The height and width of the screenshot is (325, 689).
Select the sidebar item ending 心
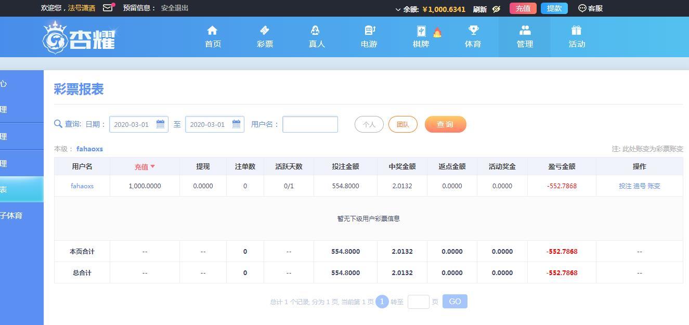pyautogui.click(x=22, y=84)
